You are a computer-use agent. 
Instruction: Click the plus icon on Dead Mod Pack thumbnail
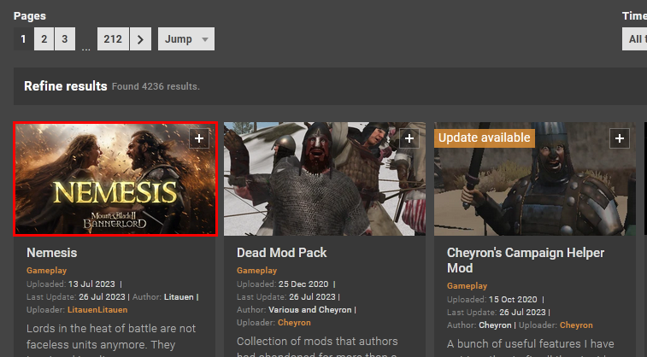click(409, 138)
